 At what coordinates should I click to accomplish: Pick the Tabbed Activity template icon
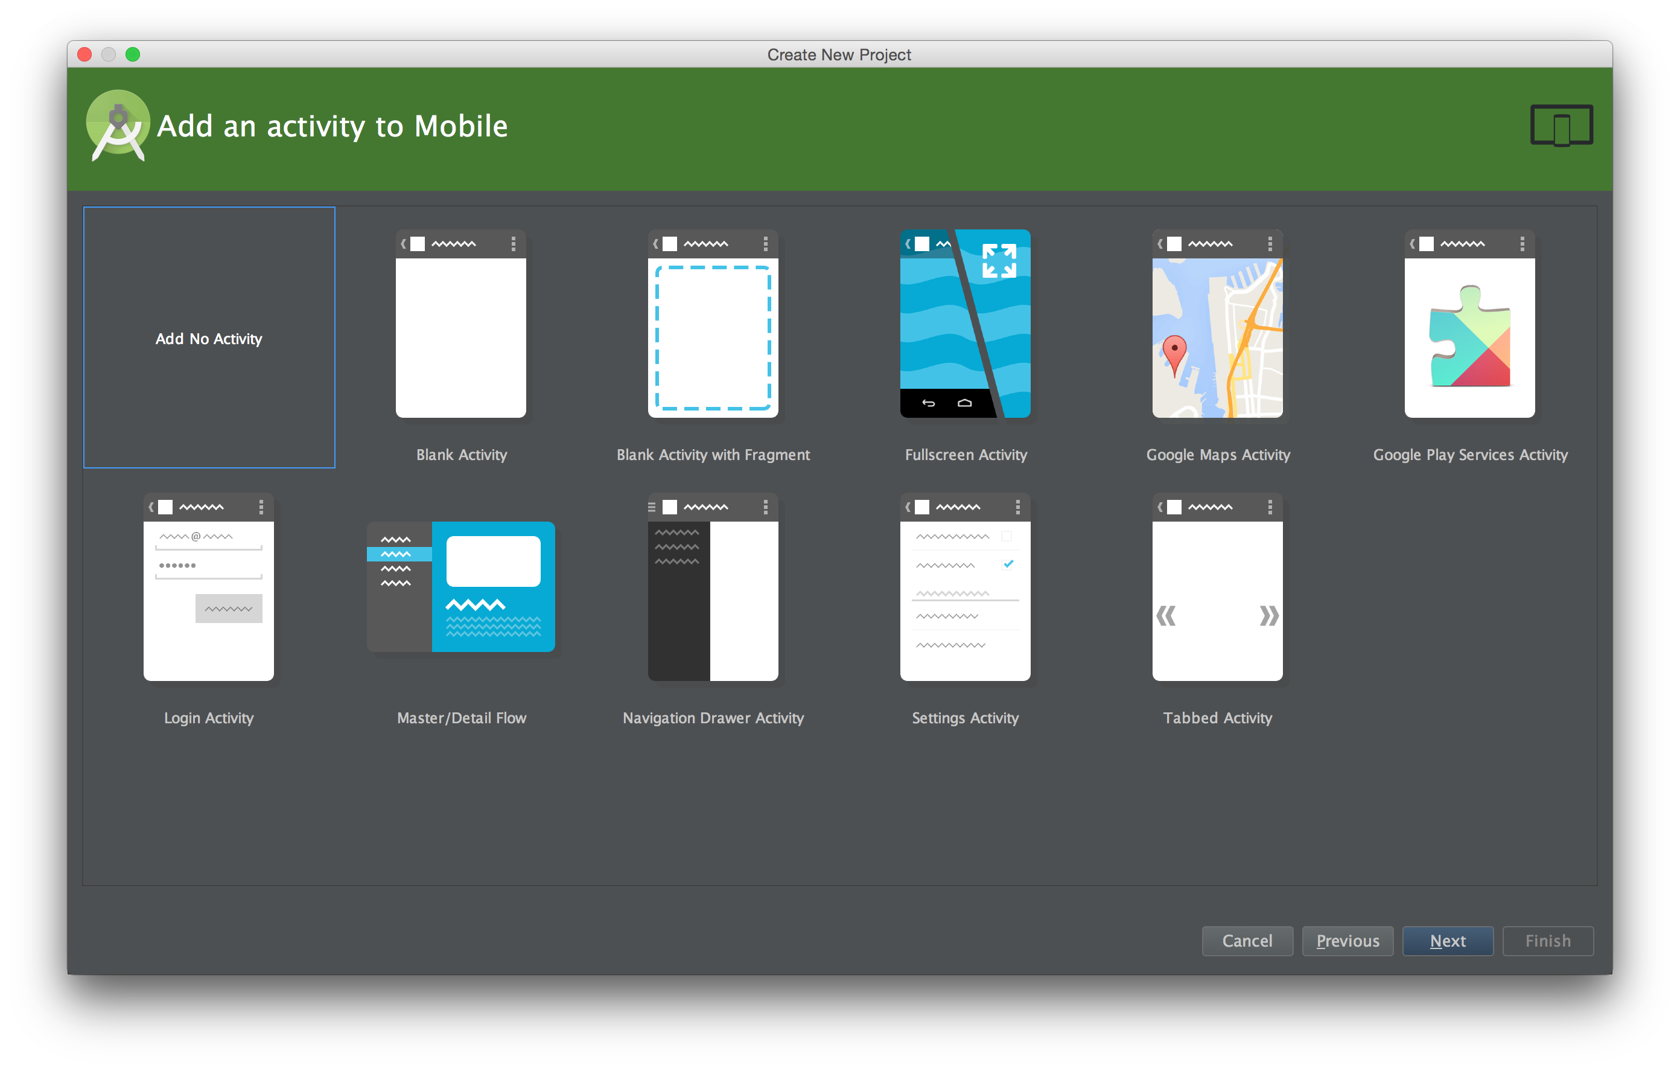1217,587
